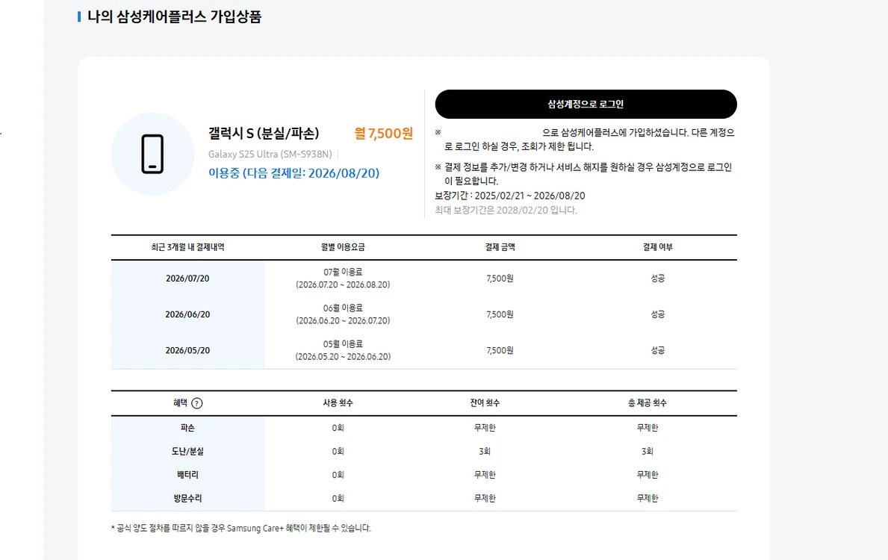Click the 결제 정보를 추가/변경 notice text
888x560 pixels.
coord(583,174)
